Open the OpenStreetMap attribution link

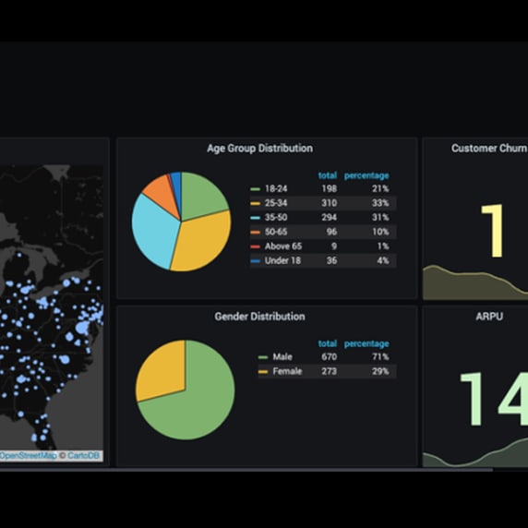28,456
